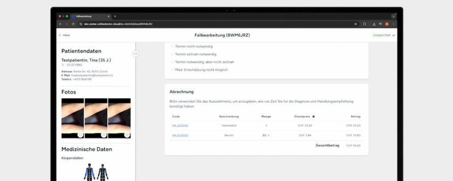Click the front body figure diagram
Screen dimensions: 453x181
[x=89, y=172]
